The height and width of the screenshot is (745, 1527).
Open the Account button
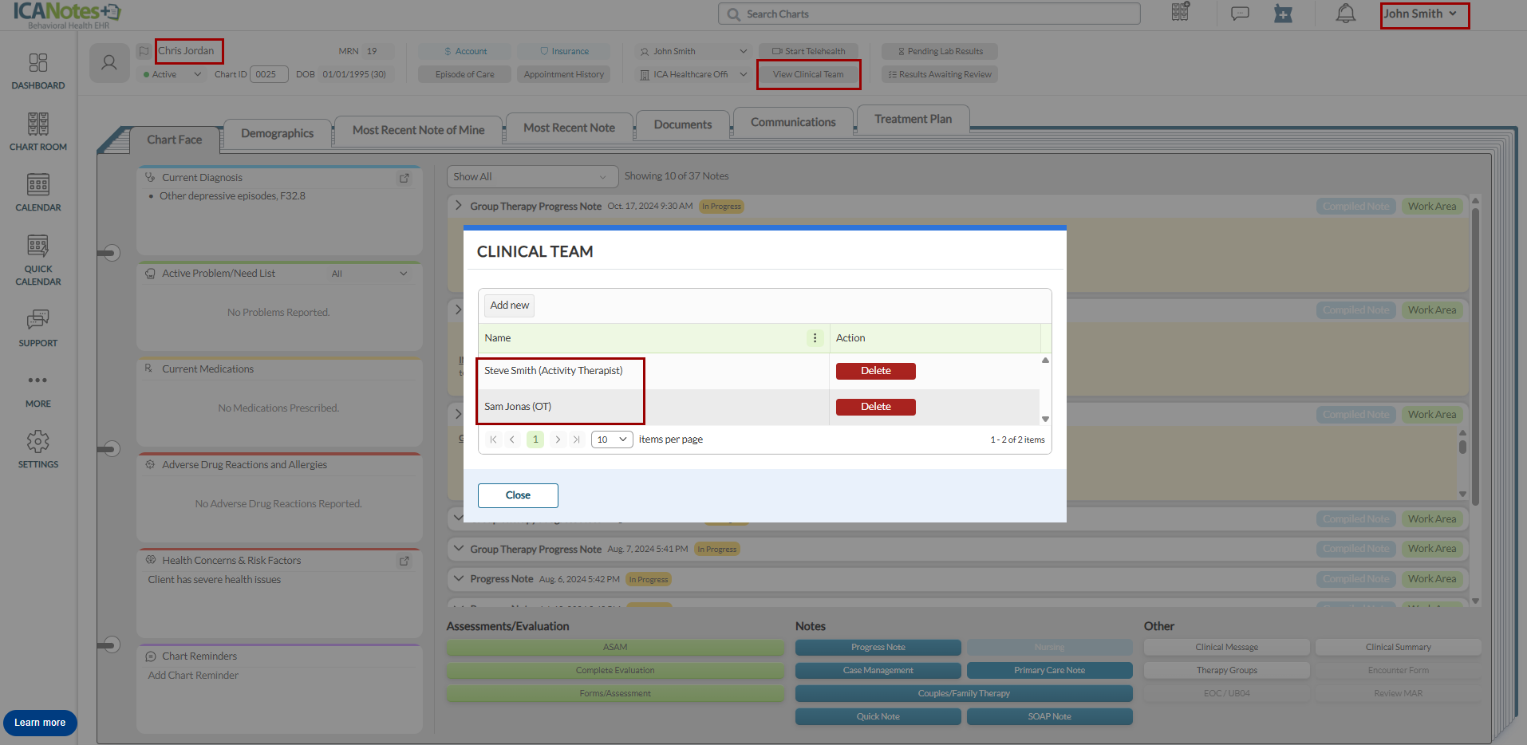click(465, 51)
